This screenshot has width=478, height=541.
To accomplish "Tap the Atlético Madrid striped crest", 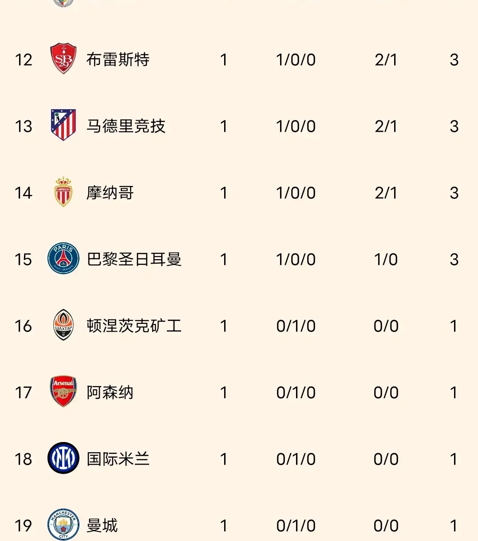I will pyautogui.click(x=63, y=126).
